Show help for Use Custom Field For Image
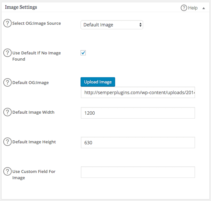Image resolution: width=211 pixels, height=201 pixels. (x=8, y=171)
